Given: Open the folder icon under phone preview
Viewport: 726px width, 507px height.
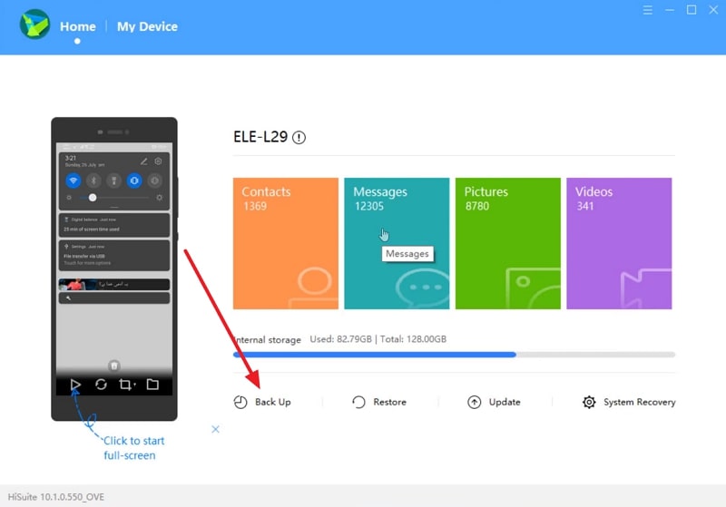Looking at the screenshot, I should pyautogui.click(x=152, y=385).
